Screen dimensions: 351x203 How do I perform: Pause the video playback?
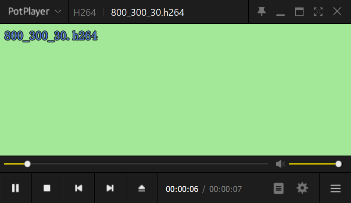(15, 188)
